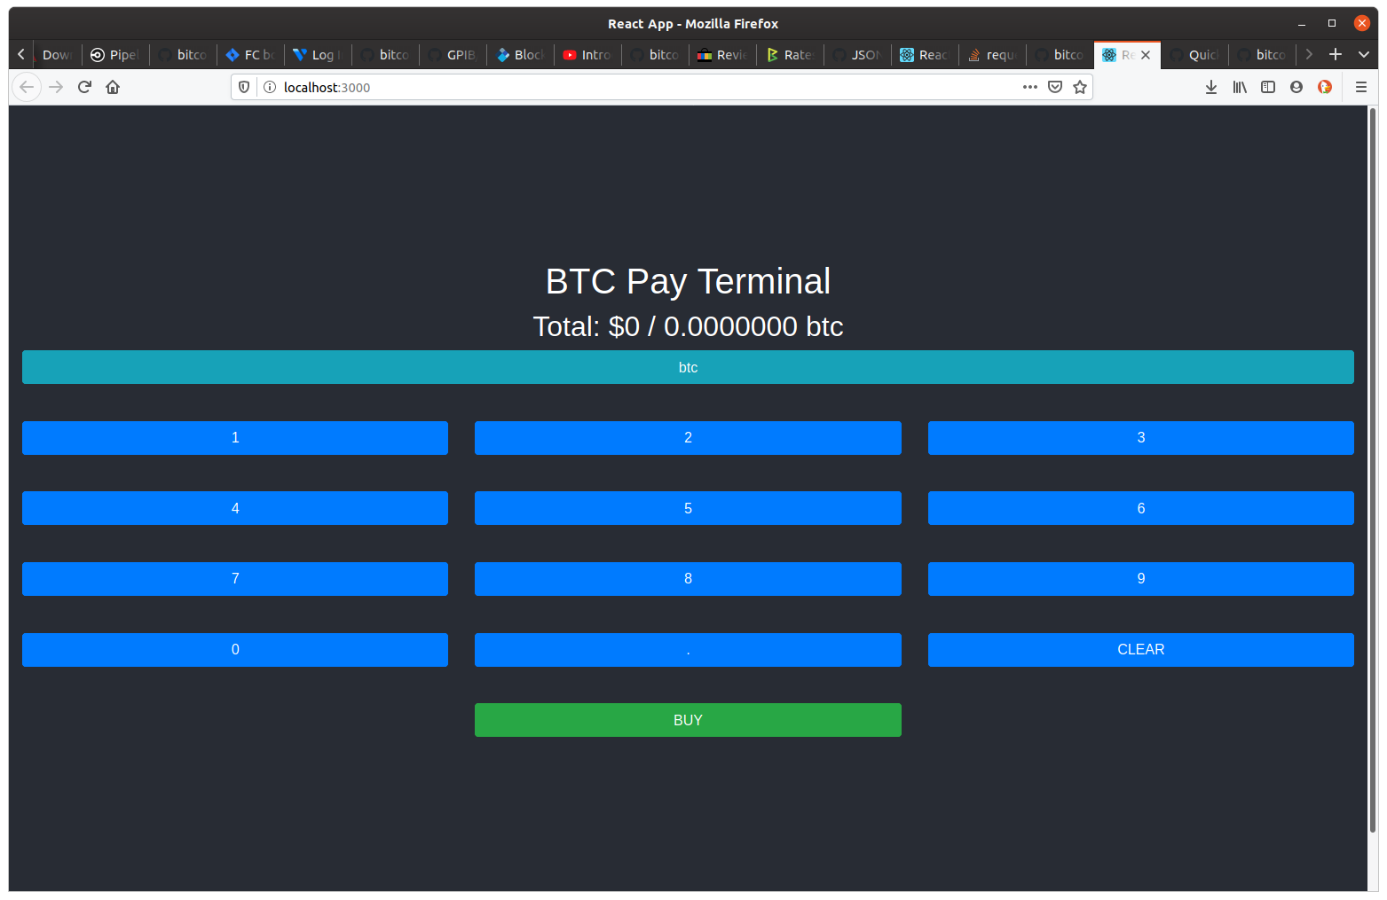Image resolution: width=1387 pixels, height=900 pixels.
Task: Tap keypad digit 7
Action: tap(235, 579)
